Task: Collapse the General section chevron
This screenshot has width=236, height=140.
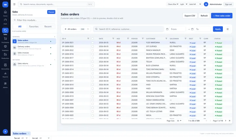Action: click(54, 37)
